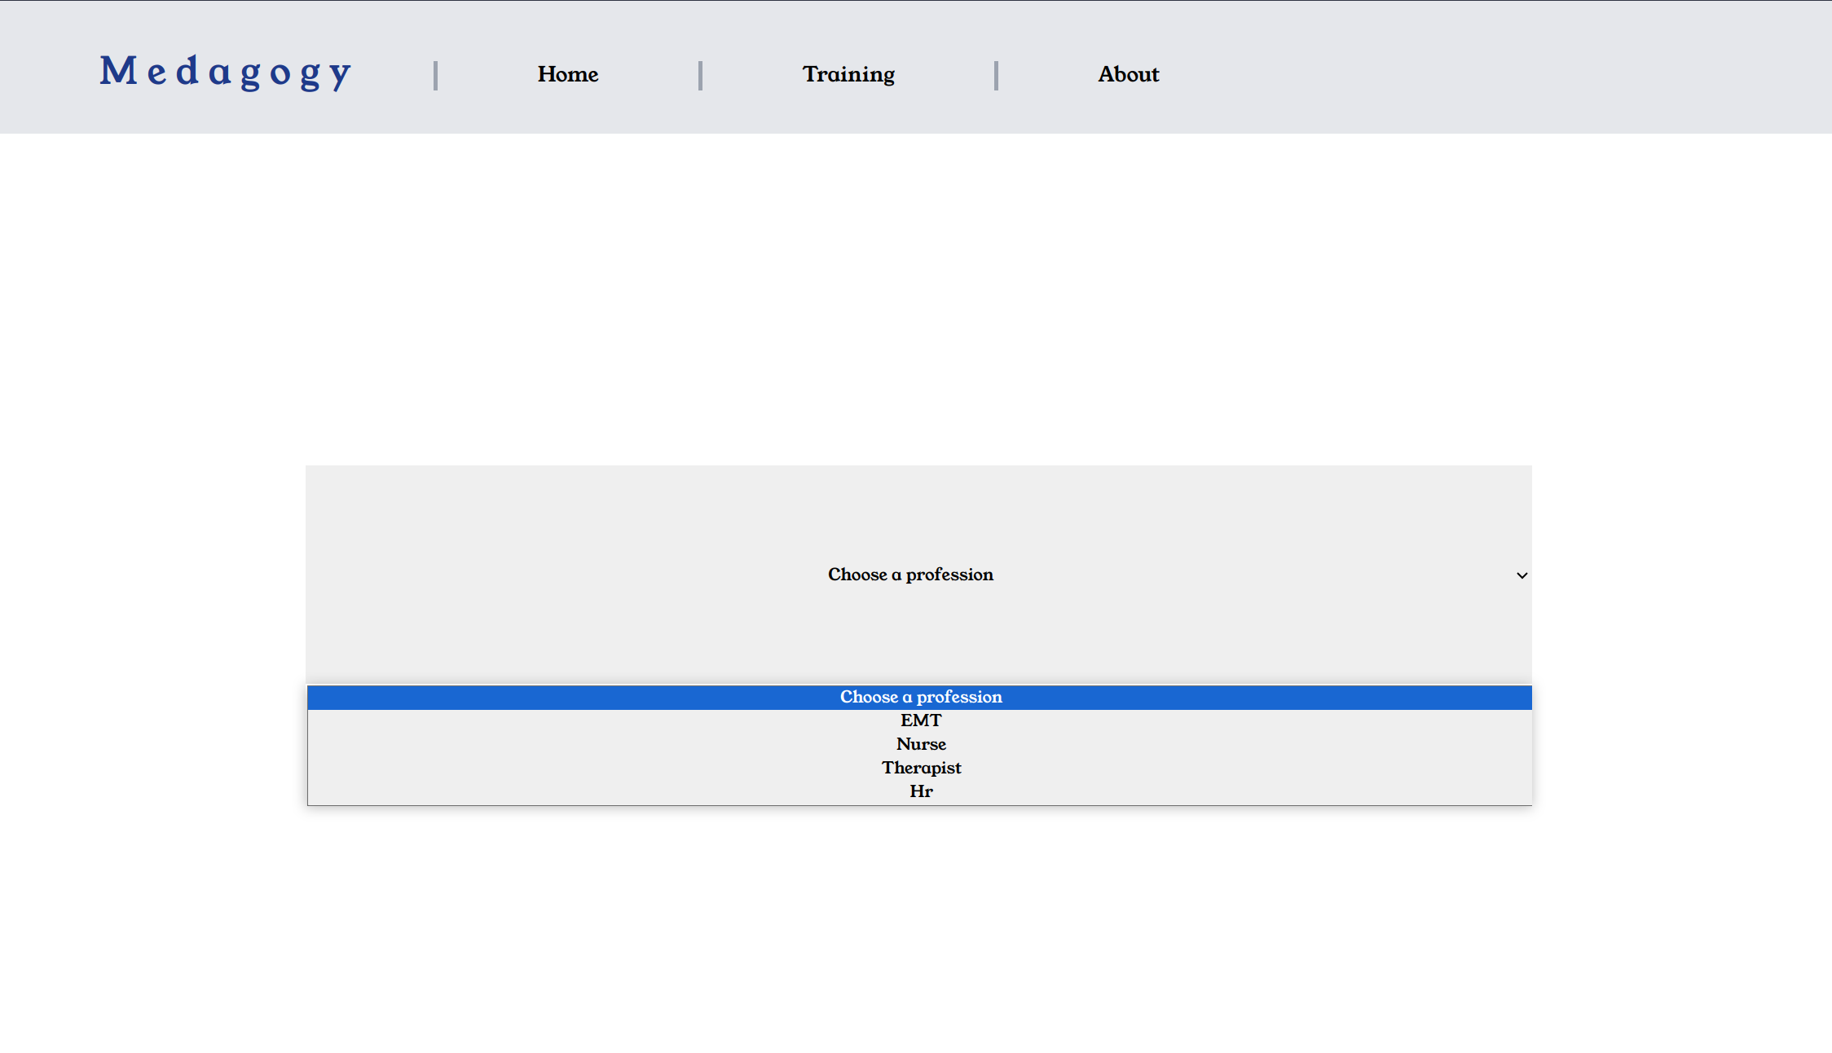Click the Choose a profession select box
This screenshot has width=1832, height=1053.
click(910, 575)
